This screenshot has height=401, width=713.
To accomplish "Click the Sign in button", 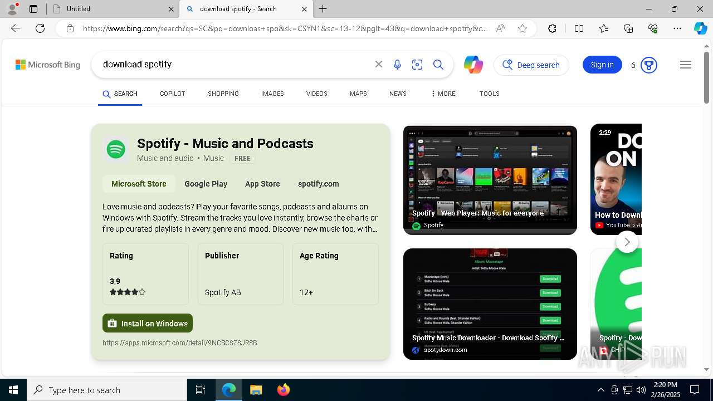I will 602,65.
